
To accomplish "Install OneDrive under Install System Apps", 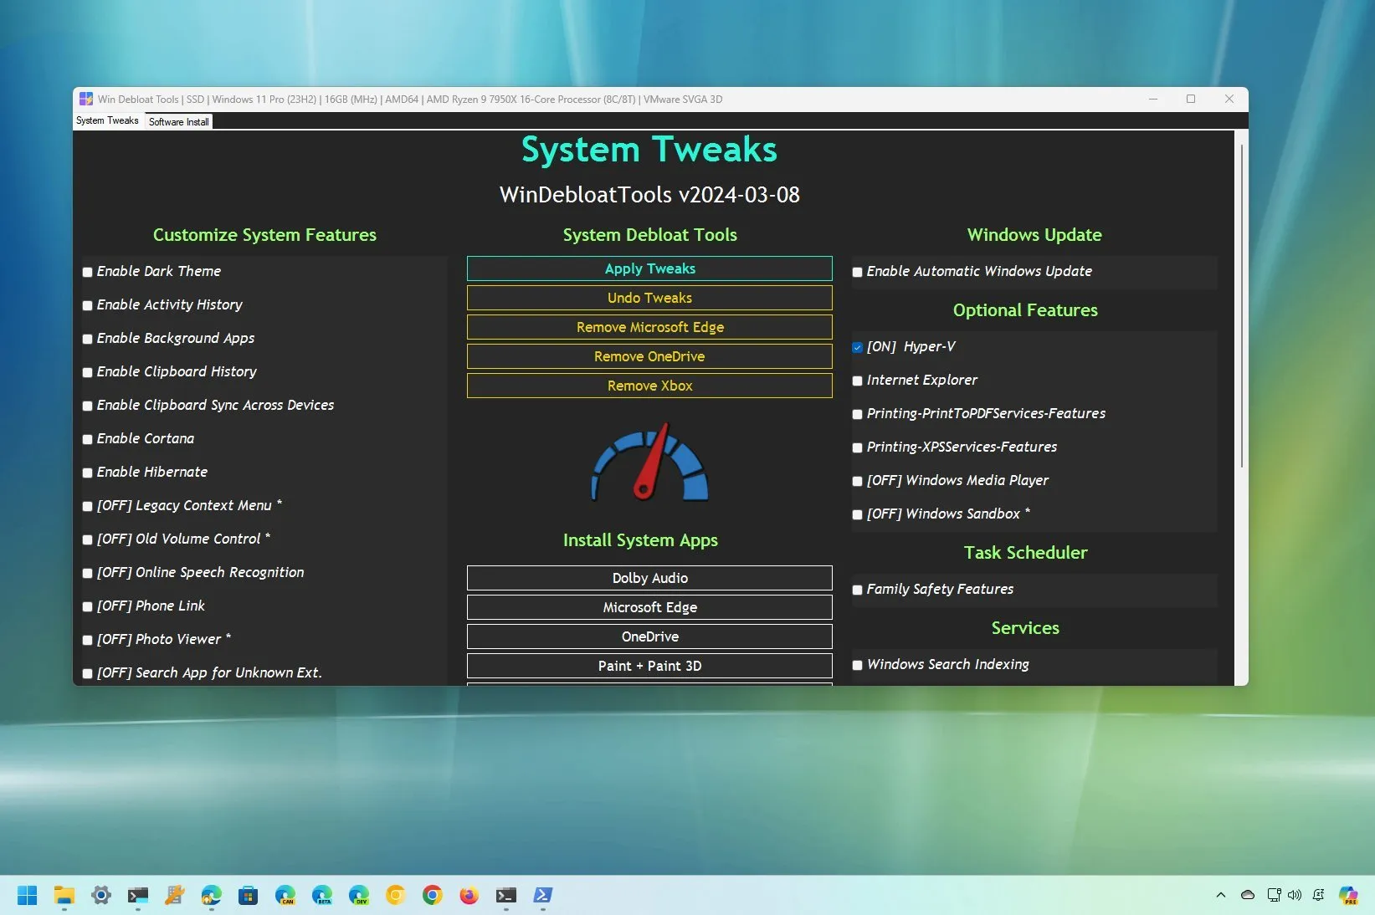I will [649, 636].
